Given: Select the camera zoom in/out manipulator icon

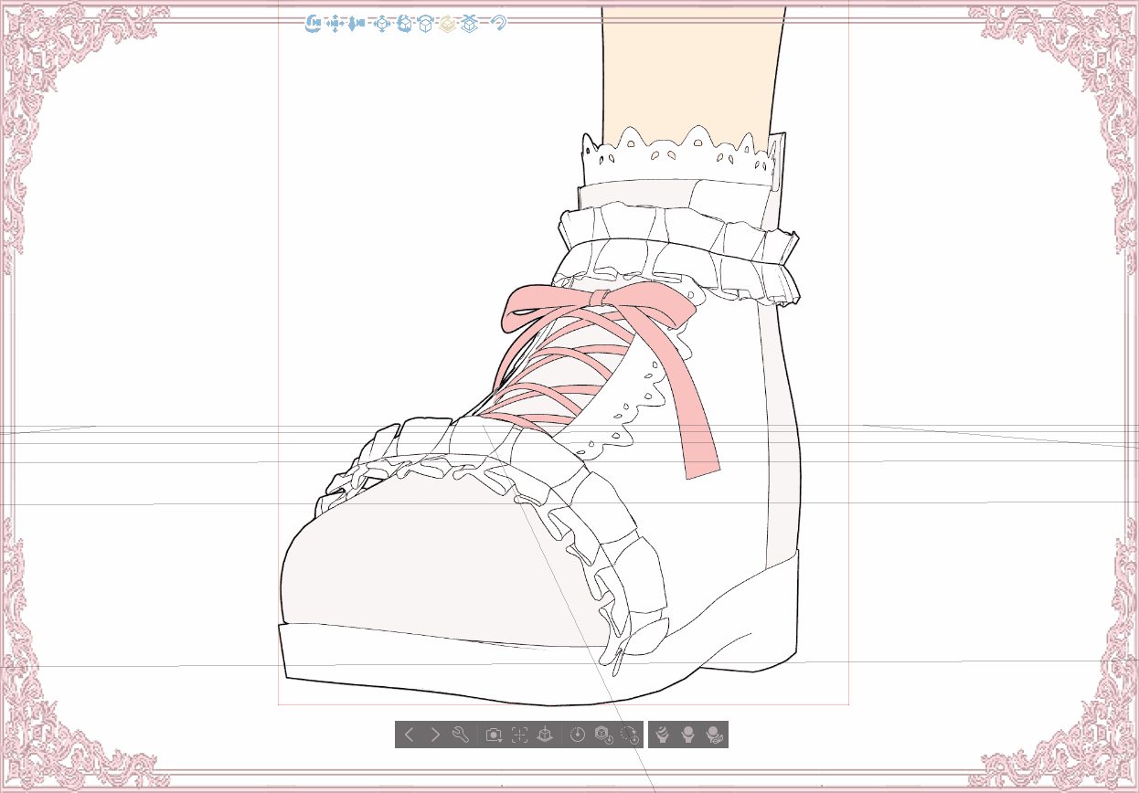Looking at the screenshot, I should pos(357,23).
